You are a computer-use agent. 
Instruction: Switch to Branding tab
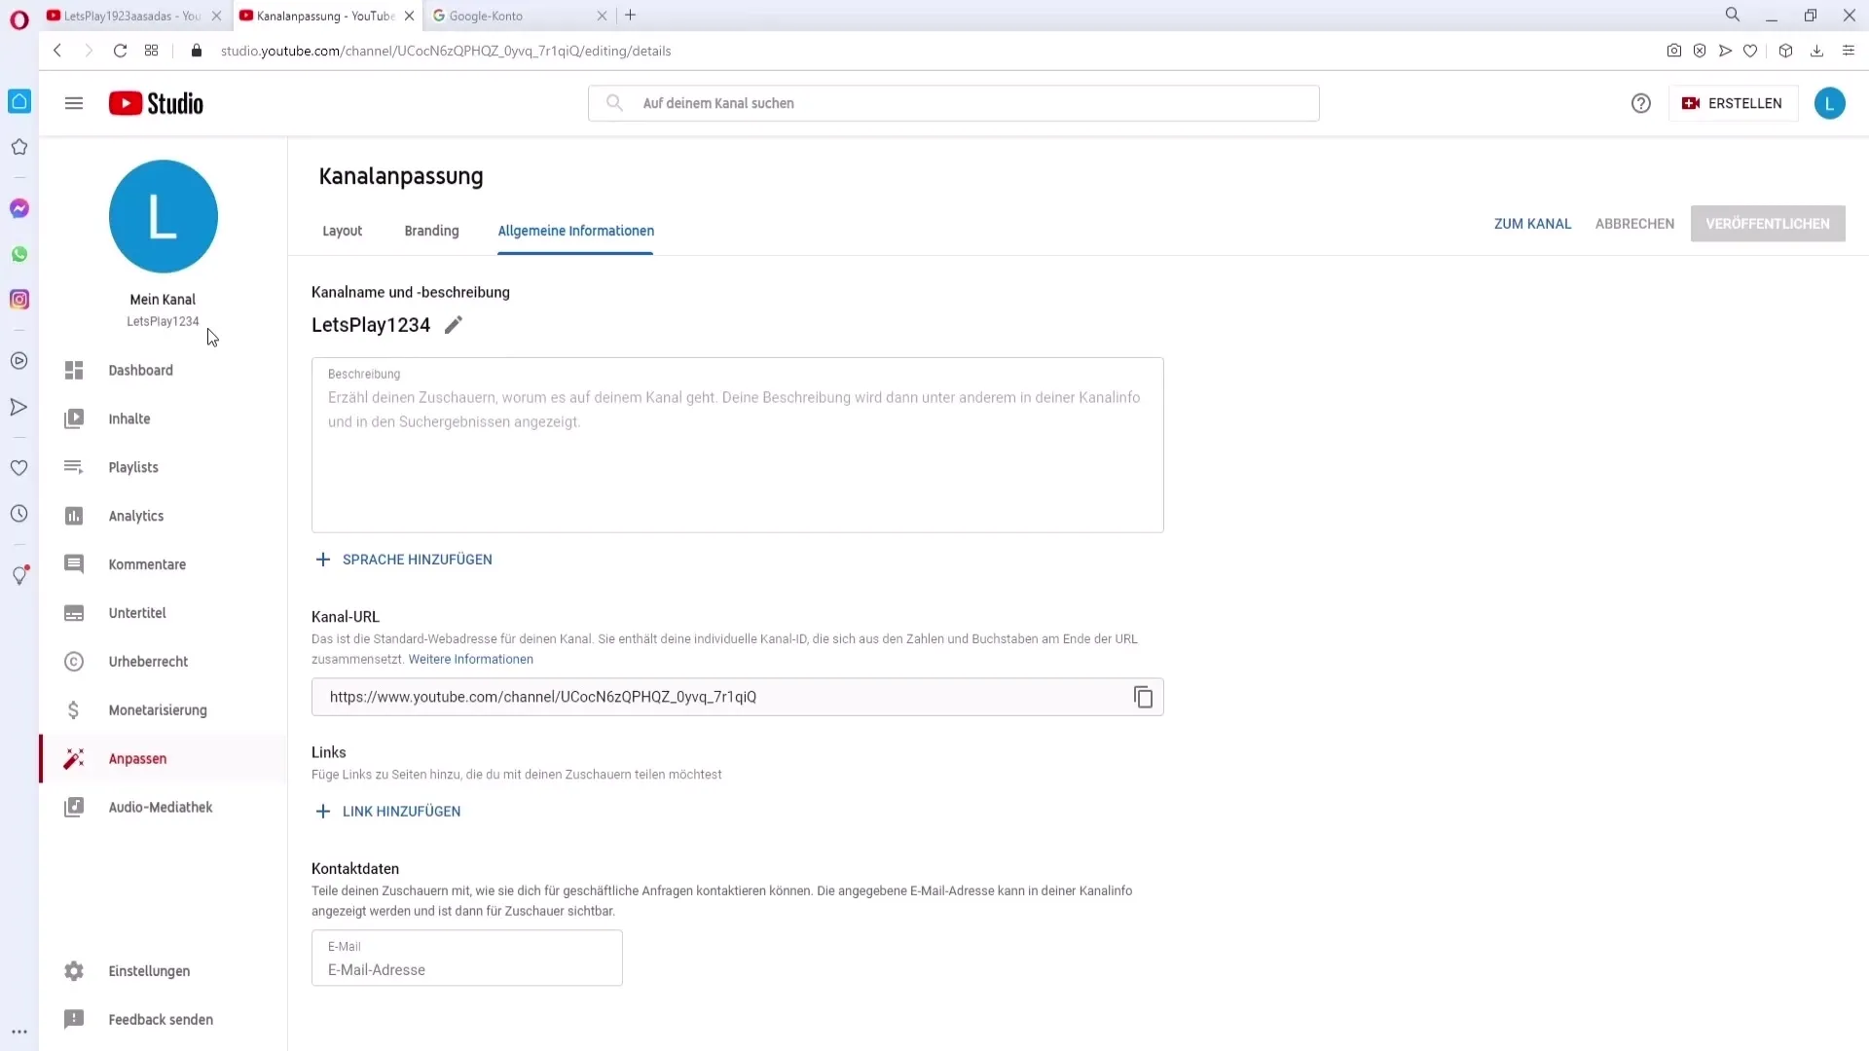coord(430,230)
